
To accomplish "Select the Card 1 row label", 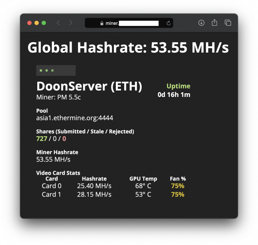I will [x=51, y=195].
